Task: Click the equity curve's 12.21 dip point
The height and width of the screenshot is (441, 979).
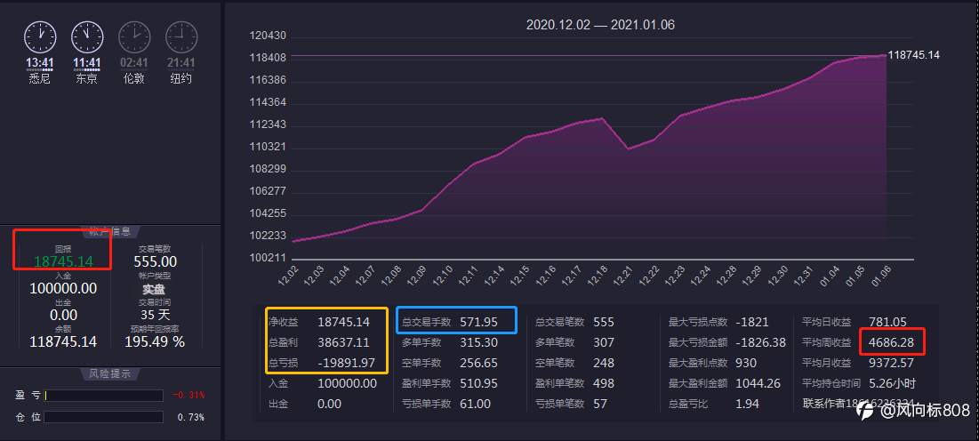Action: 628,148
